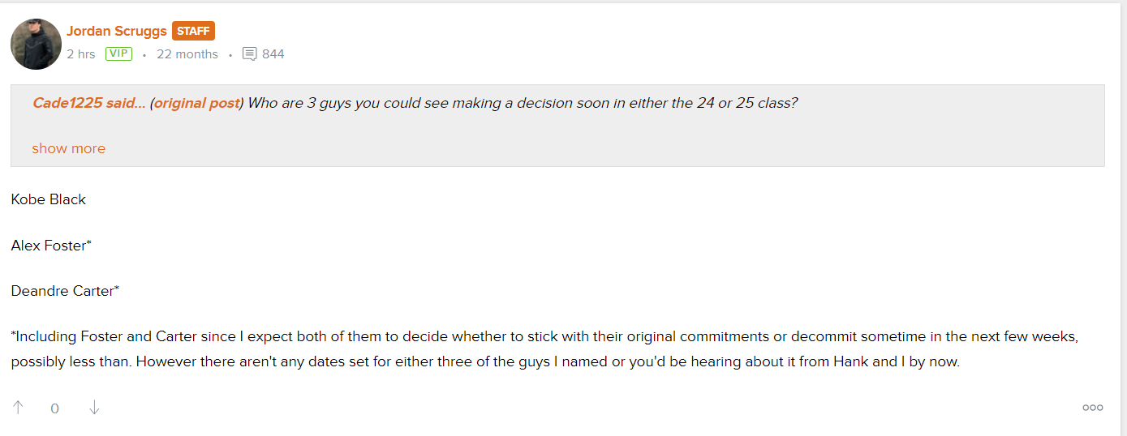The image size is (1127, 436).
Task: Click the orange STAFF badge
Action: (x=193, y=32)
